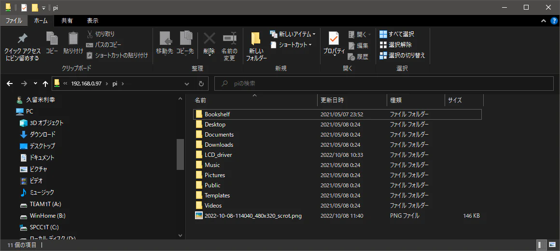Open New item (新しいアイテム) dropdown

293,34
